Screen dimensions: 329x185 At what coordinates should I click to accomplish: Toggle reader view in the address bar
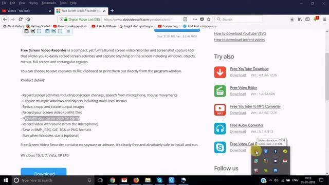185,20
